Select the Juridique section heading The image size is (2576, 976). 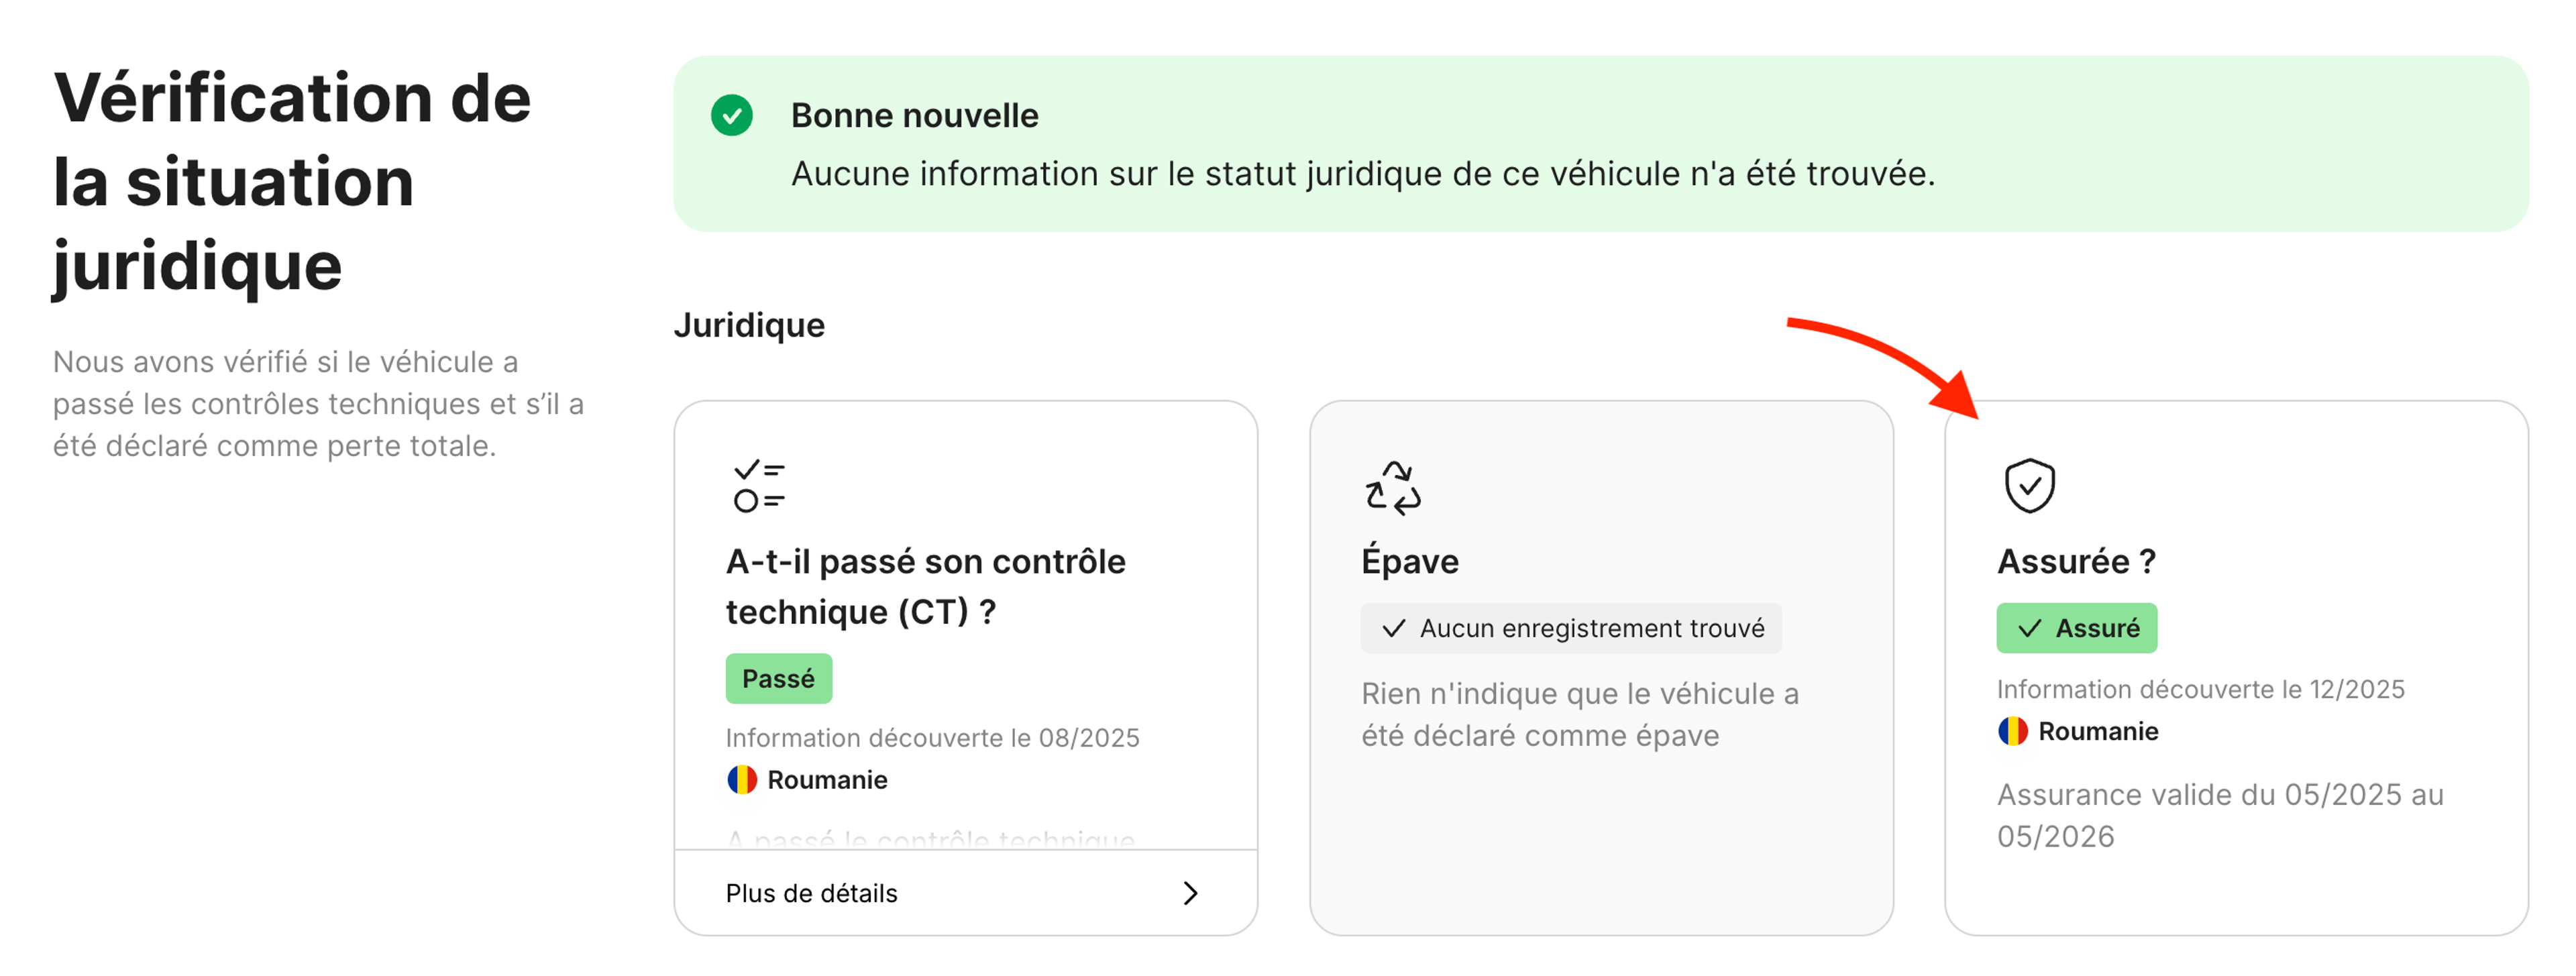pos(749,324)
